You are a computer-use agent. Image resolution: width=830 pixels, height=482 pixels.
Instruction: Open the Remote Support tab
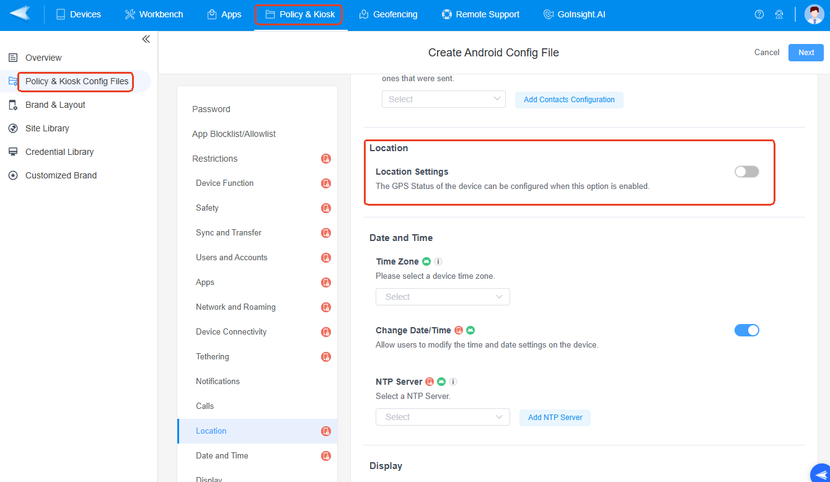[480, 14]
